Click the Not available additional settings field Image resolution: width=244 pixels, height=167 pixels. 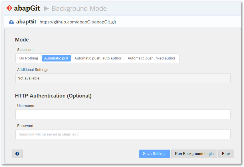[123, 78]
